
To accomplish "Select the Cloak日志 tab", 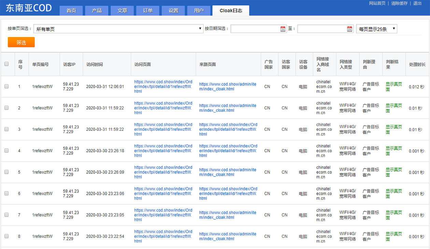I will click(x=231, y=11).
